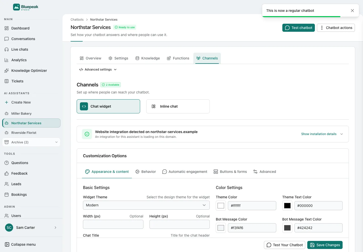This screenshot has height=252, width=363.
Task: Open the Automatic engagement tab
Action: click(x=185, y=172)
